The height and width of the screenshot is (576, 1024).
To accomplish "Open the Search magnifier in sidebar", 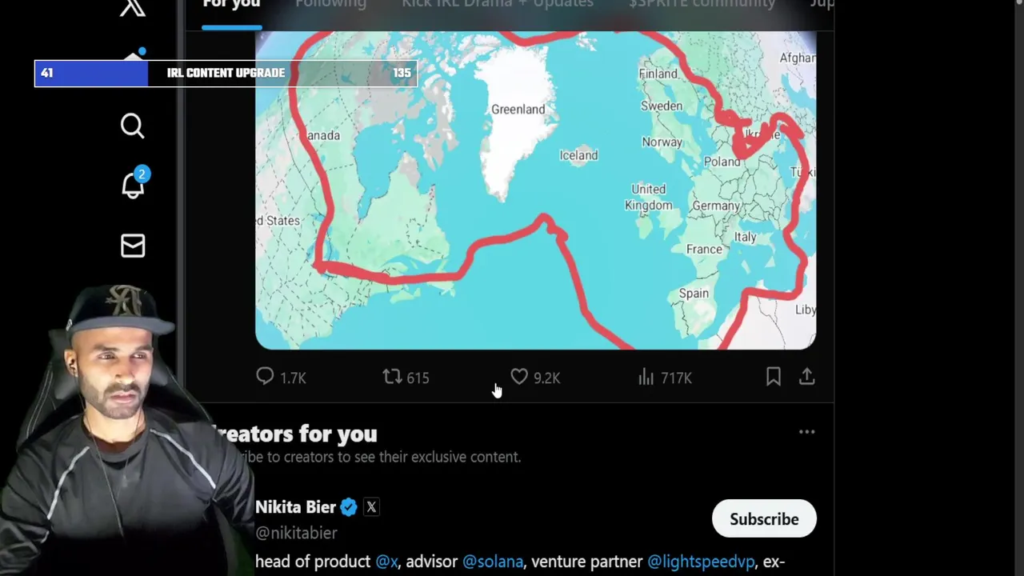I will [133, 126].
